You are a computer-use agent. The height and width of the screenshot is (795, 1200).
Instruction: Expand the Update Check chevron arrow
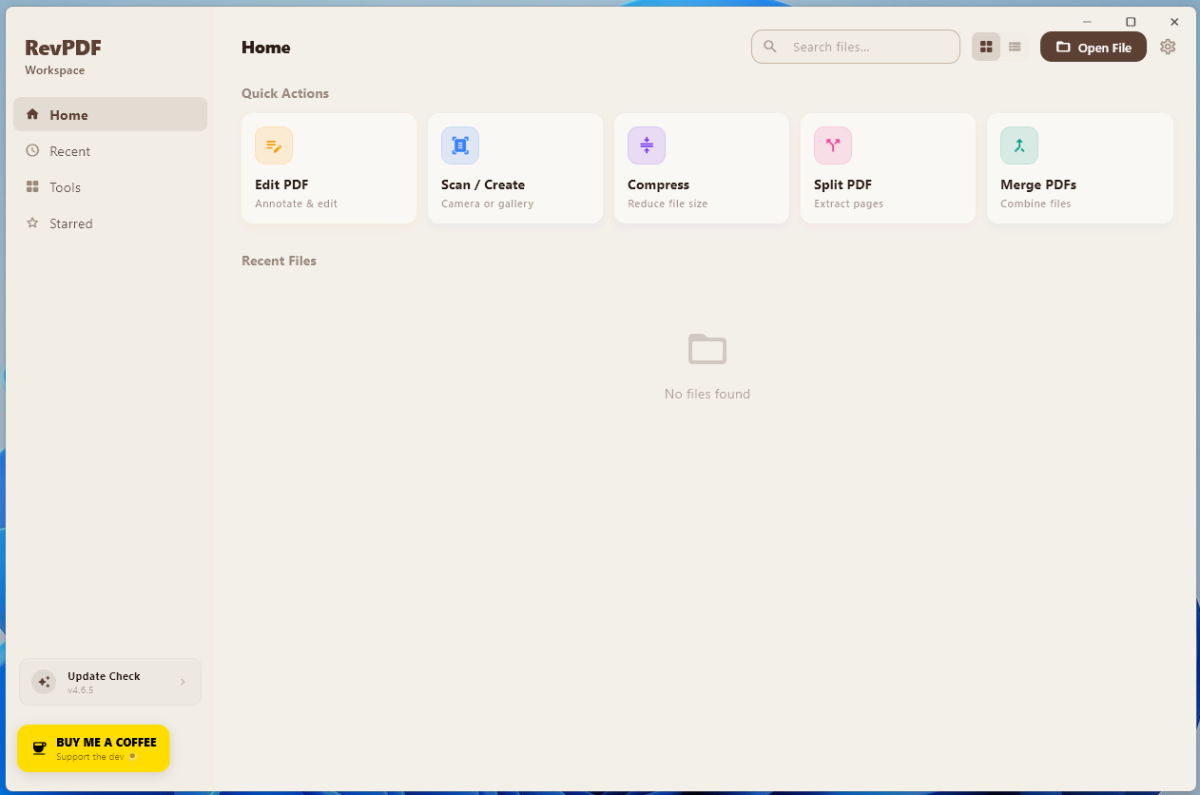coord(183,682)
